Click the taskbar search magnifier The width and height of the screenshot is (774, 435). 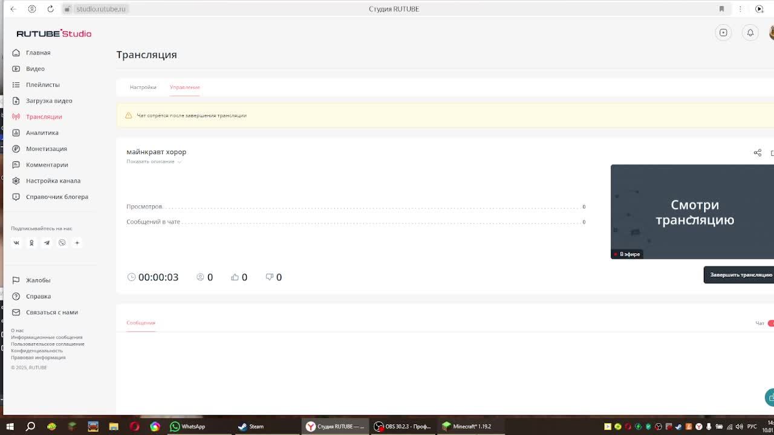[30, 427]
